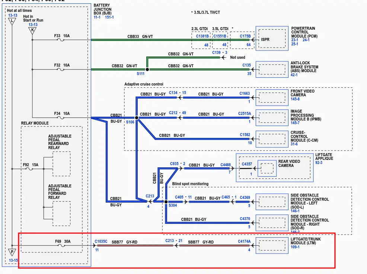Screen dimensions: 367x274
Task: Open the 13-13 reference under Hot in Start or Run
Action: point(33,25)
